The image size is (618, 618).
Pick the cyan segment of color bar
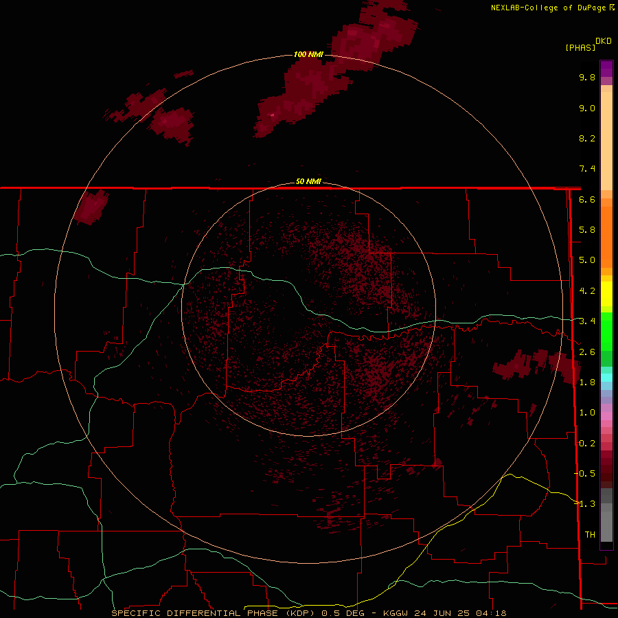point(606,378)
